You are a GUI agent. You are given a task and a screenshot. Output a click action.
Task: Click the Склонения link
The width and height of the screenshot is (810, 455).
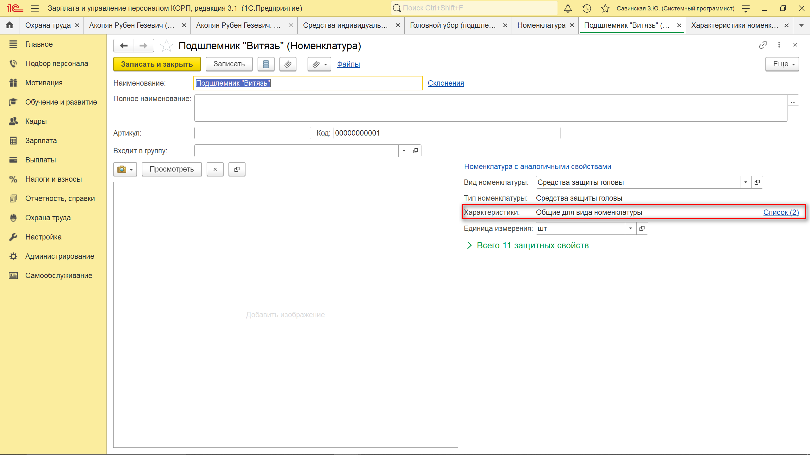[446, 83]
